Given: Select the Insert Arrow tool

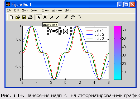Looking at the screenshot, I should [51, 17].
